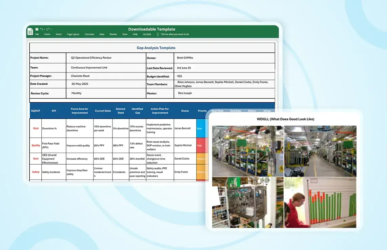Viewport: 387px width, 250px height.
Task: Open the Data ribbon tab
Action: 102,34
